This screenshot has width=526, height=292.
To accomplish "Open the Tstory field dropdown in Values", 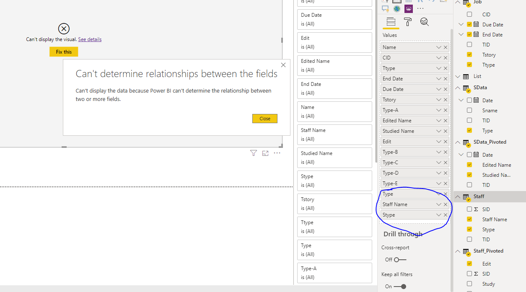I will pos(438,100).
